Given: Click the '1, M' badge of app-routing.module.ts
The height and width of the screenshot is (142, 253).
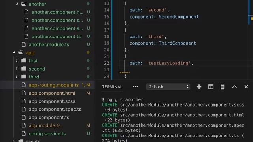Looking at the screenshot, I should pos(86,85).
